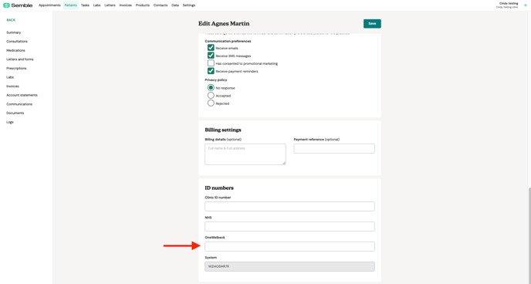Open the Appointments menu
Screen dimensions: 531x284
click(49, 5)
